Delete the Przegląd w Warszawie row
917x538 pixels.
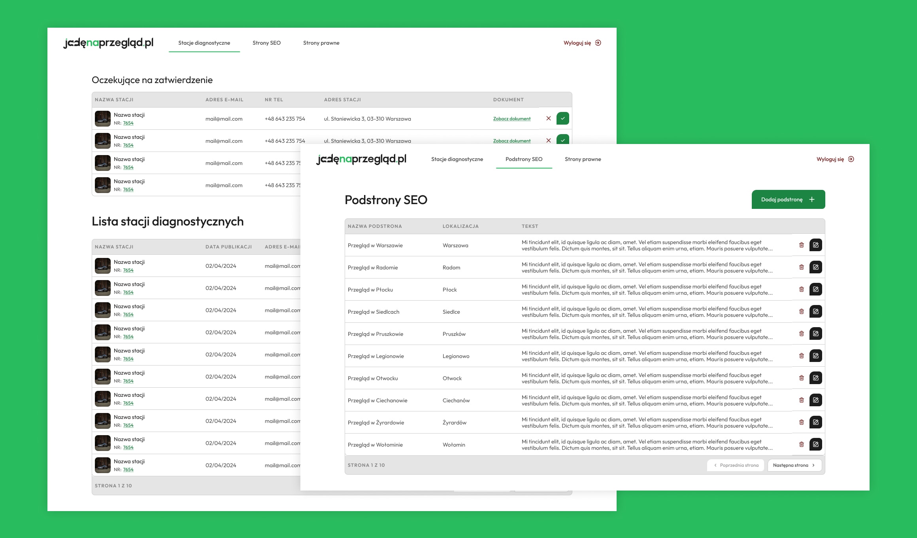[802, 245]
